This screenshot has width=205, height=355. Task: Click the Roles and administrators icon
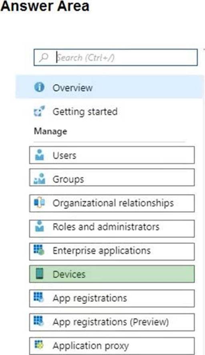(40, 226)
